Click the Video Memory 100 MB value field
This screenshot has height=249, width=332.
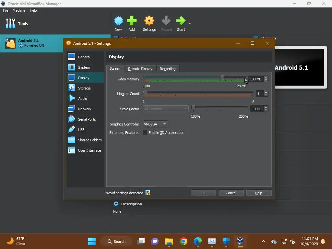click(x=256, y=79)
